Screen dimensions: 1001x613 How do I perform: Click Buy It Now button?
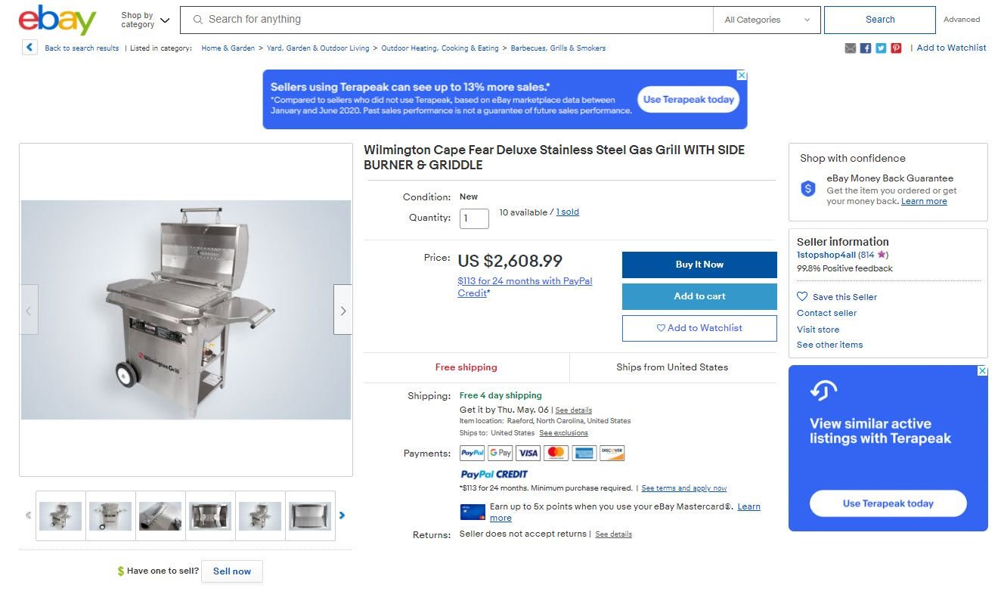point(699,265)
